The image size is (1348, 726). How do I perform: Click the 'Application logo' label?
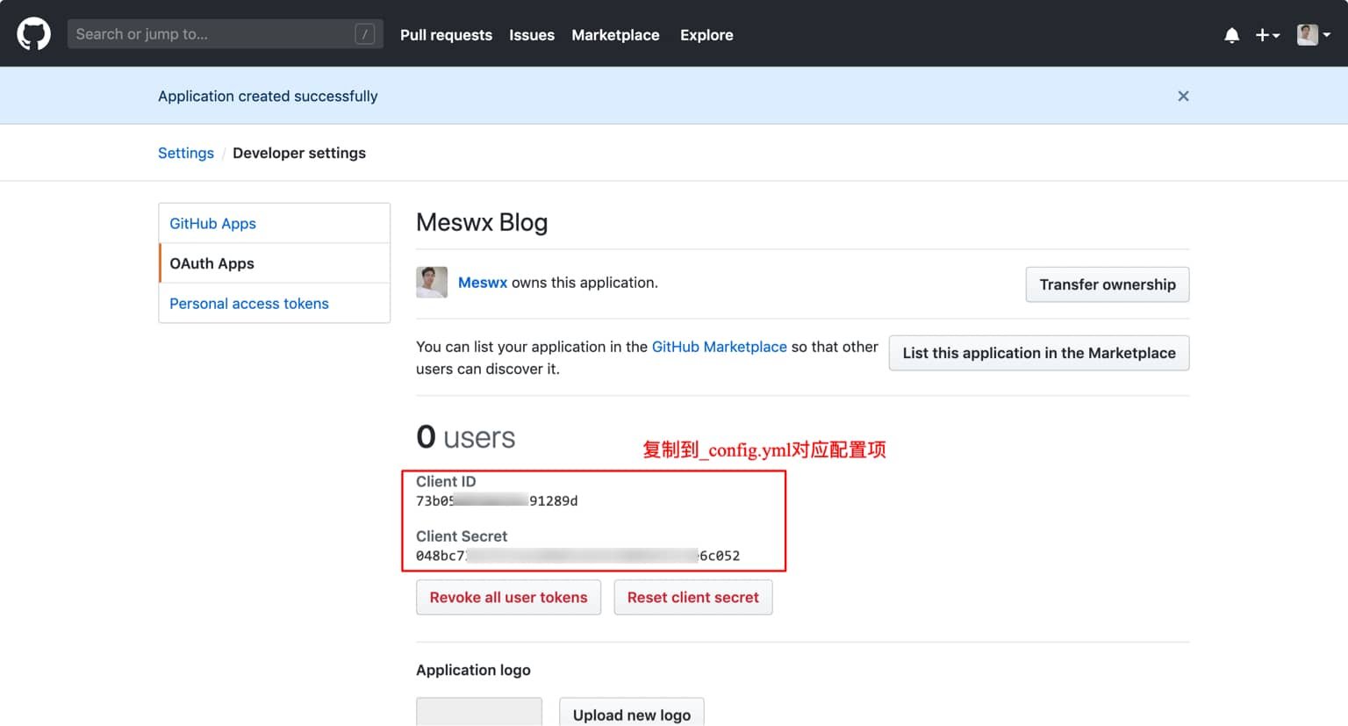(473, 670)
